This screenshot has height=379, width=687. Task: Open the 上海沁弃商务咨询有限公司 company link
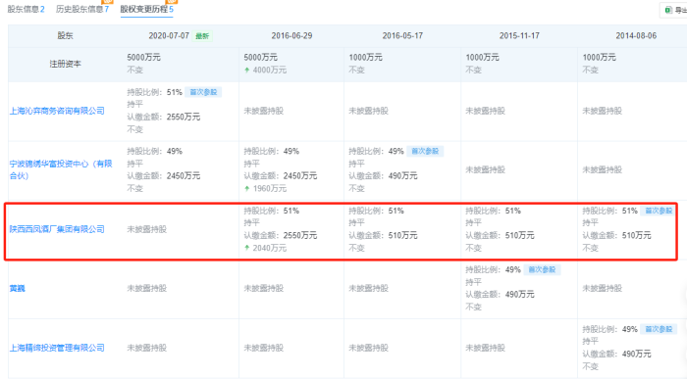click(x=57, y=111)
